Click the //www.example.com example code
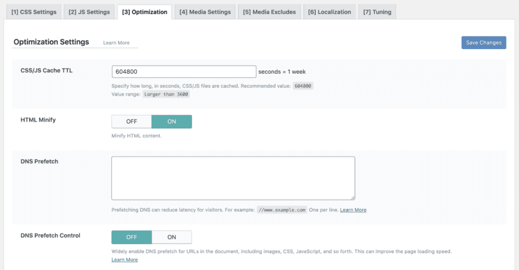 282,210
